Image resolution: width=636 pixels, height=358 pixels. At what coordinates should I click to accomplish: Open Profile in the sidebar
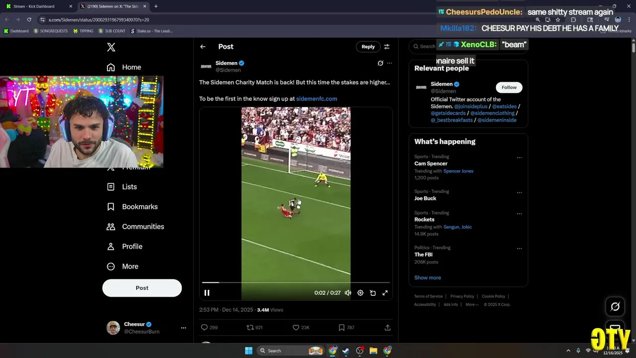click(x=125, y=246)
